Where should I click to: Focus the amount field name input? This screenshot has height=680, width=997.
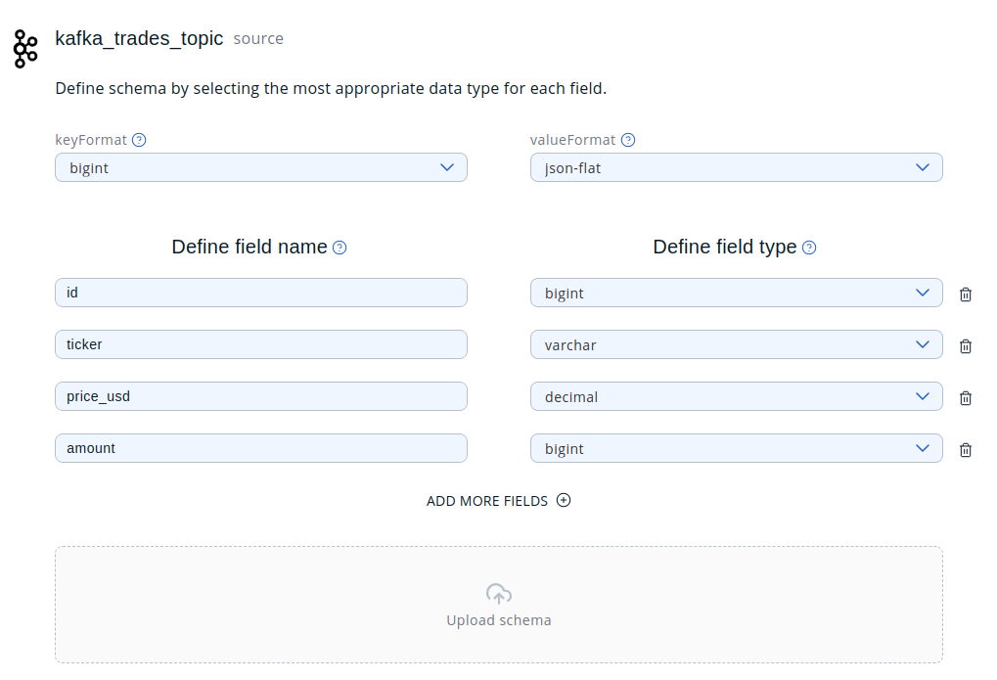pos(260,448)
